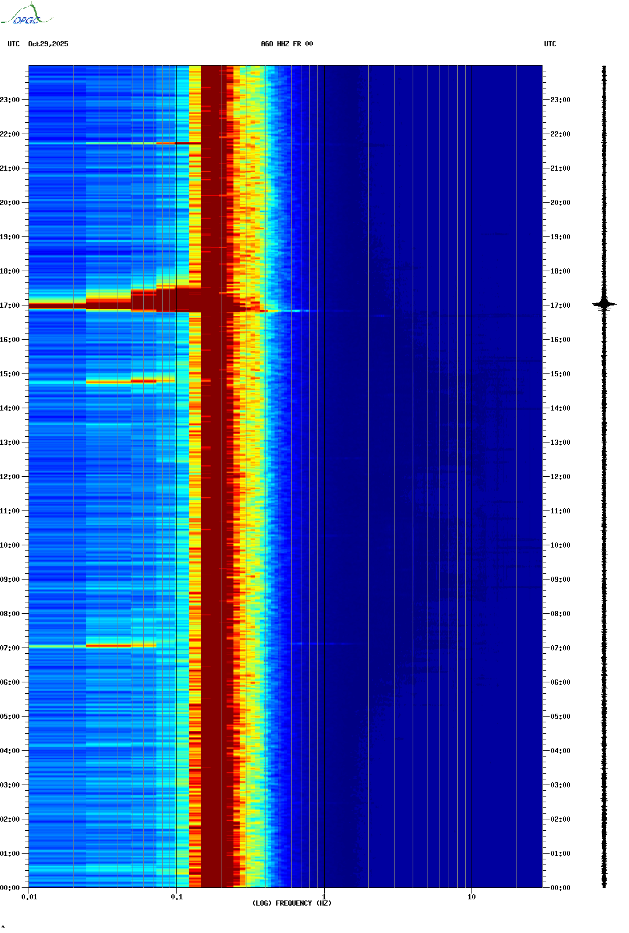
Task: Click the 20:00 label on left axis
Action: (x=10, y=203)
